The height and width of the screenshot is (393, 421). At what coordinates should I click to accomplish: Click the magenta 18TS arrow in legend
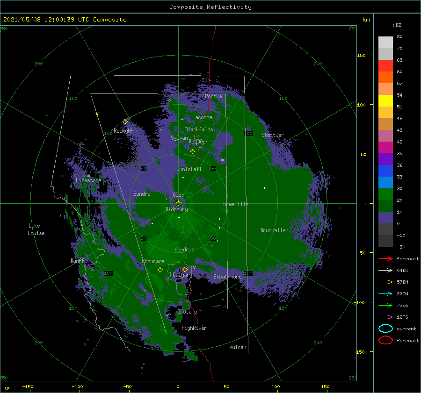coord(386,317)
